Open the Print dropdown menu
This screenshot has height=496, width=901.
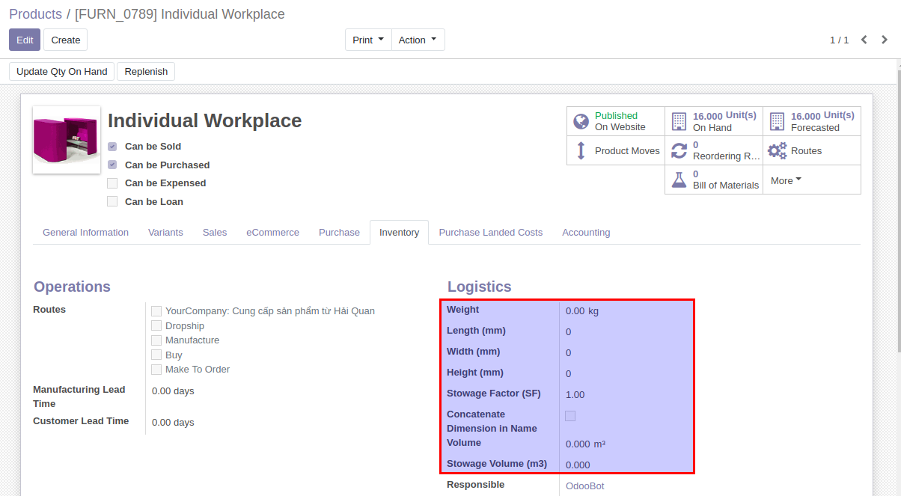pyautogui.click(x=368, y=40)
